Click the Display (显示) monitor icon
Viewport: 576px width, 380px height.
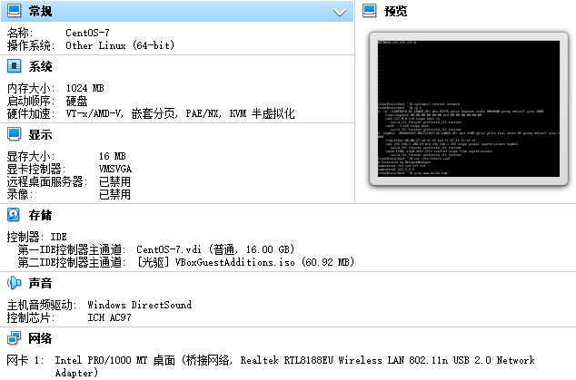14,134
